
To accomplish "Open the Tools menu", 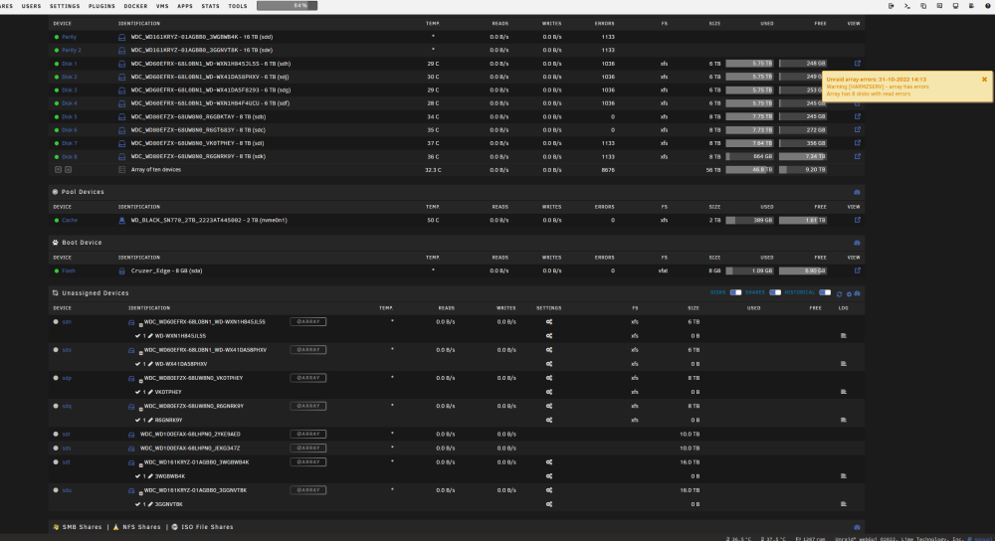I will coord(238,6).
